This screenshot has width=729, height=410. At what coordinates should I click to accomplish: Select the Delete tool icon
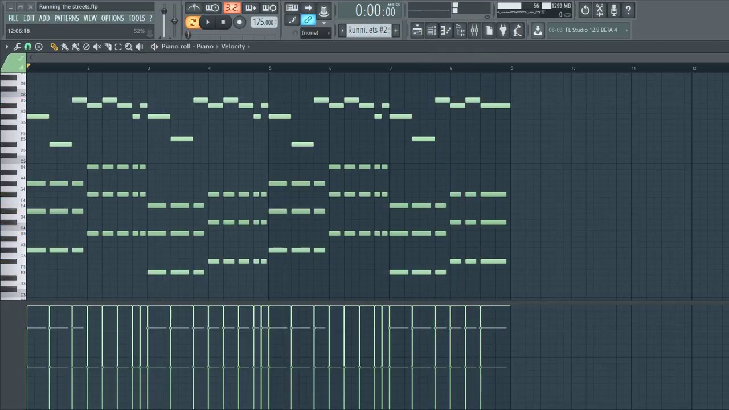(x=87, y=47)
